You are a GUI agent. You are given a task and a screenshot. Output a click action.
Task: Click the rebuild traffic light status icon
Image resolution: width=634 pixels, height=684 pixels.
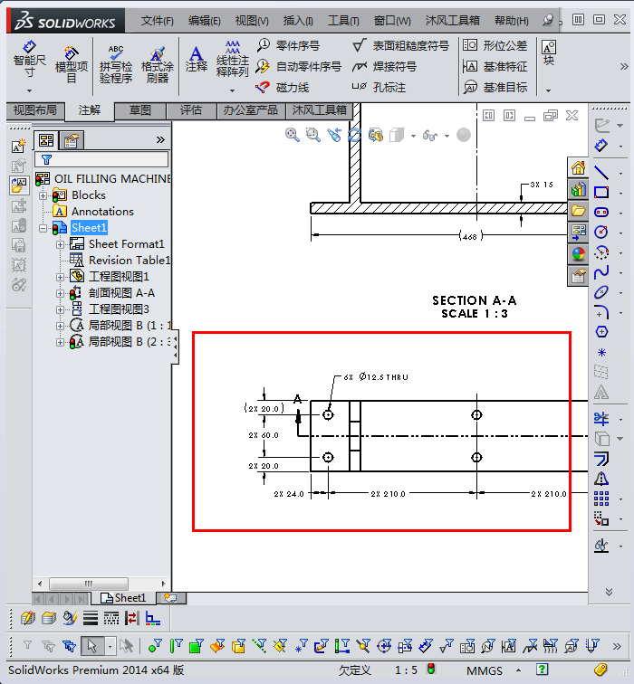(x=431, y=670)
